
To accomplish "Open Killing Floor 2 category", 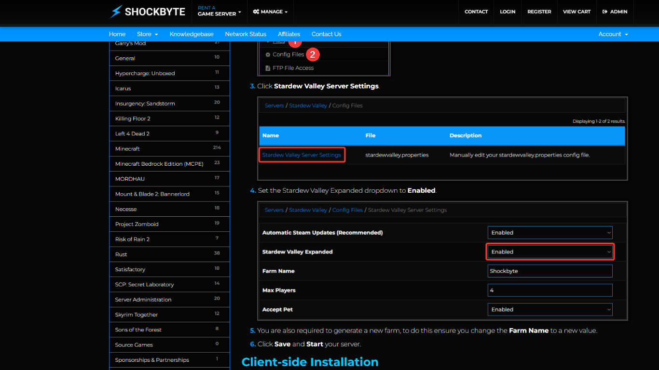I will 169,119.
